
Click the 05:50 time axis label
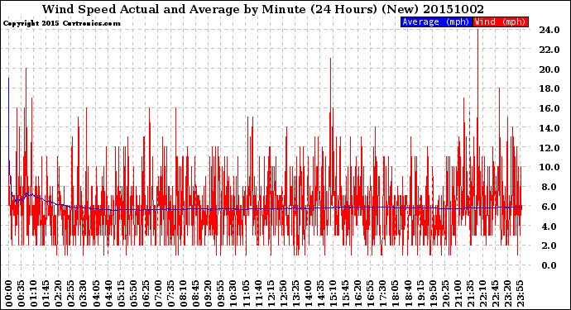point(133,293)
